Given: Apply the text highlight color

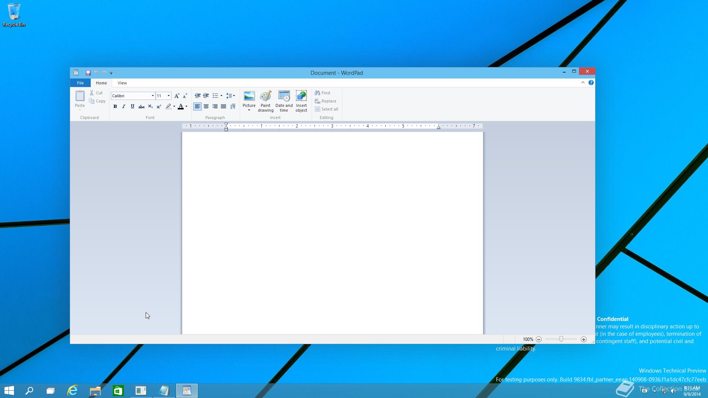Looking at the screenshot, I should [168, 107].
